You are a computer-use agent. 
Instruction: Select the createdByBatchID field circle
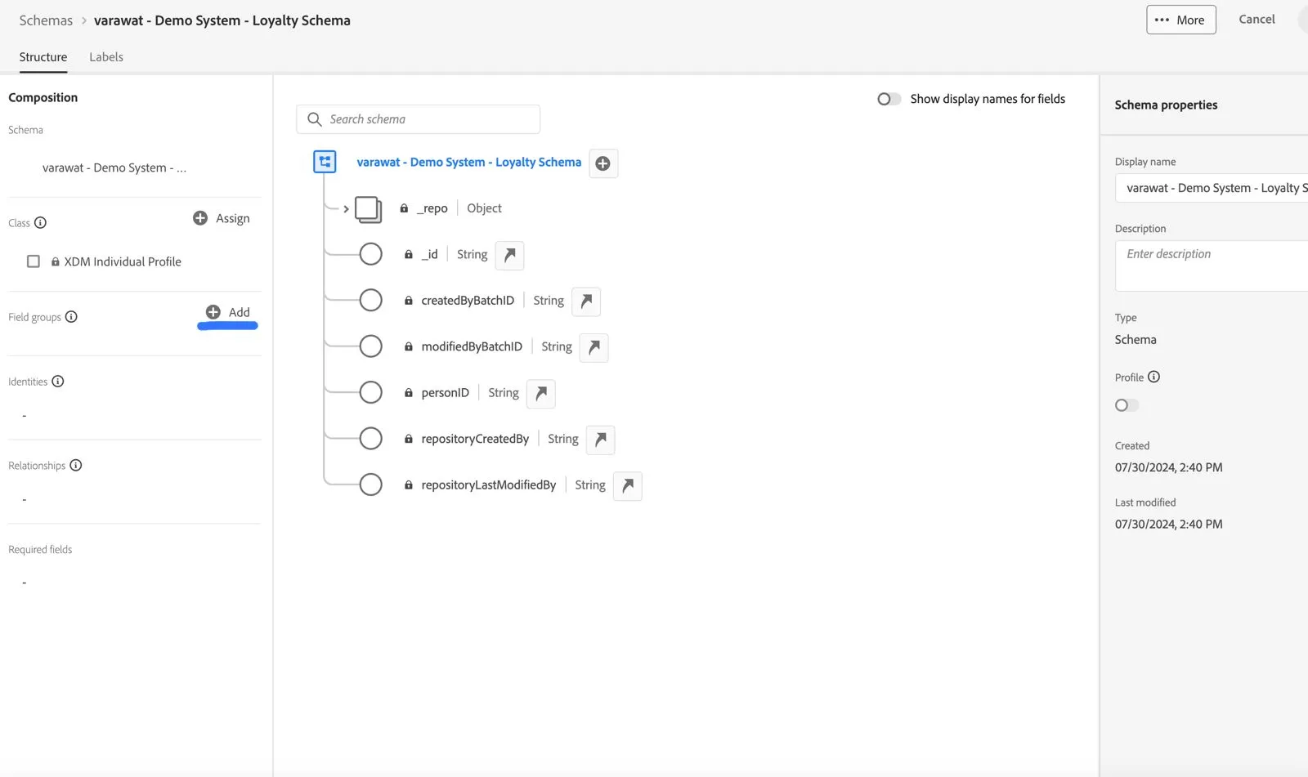coord(370,301)
